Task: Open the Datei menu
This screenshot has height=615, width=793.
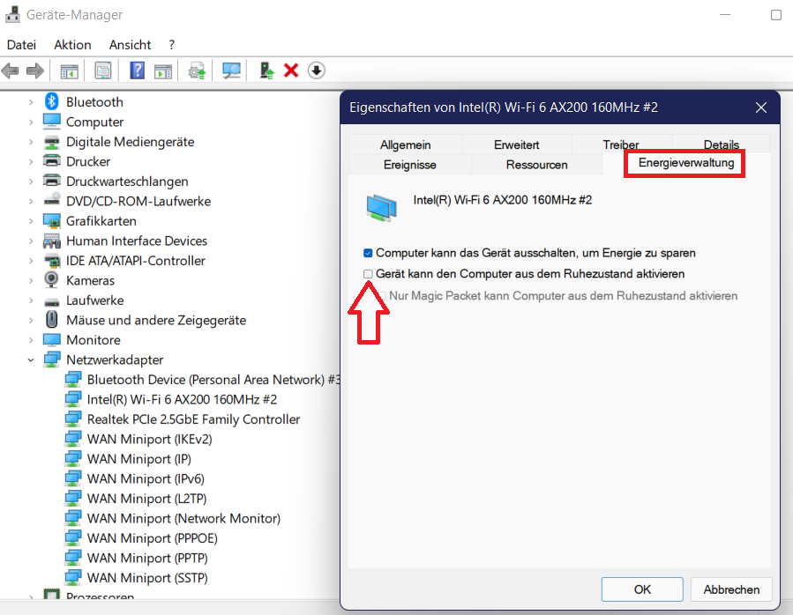Action: [x=21, y=44]
